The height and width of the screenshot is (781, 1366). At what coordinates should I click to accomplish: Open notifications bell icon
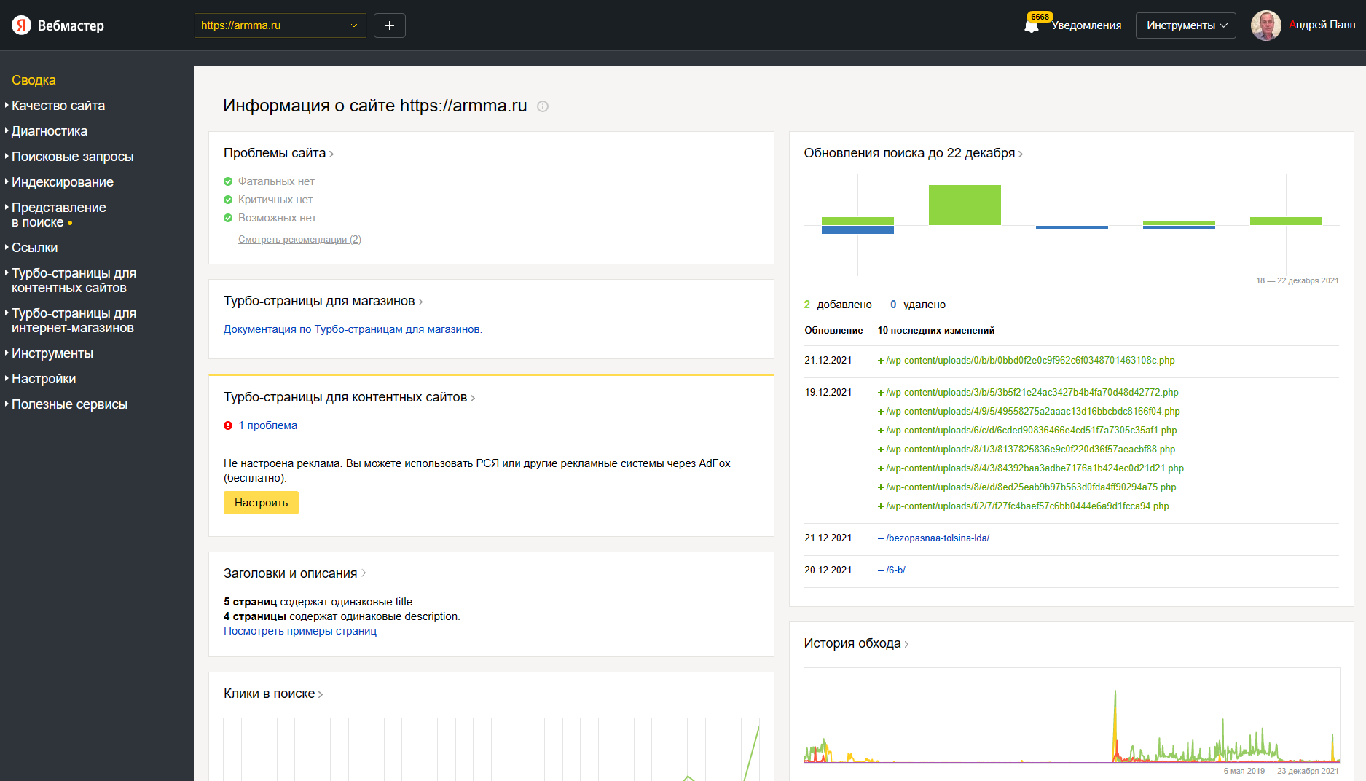tap(1031, 26)
